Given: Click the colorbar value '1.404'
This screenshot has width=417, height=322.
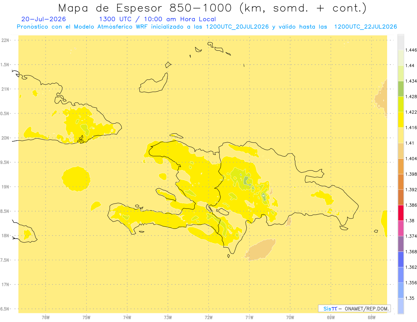Looking at the screenshot, I should (411, 158).
